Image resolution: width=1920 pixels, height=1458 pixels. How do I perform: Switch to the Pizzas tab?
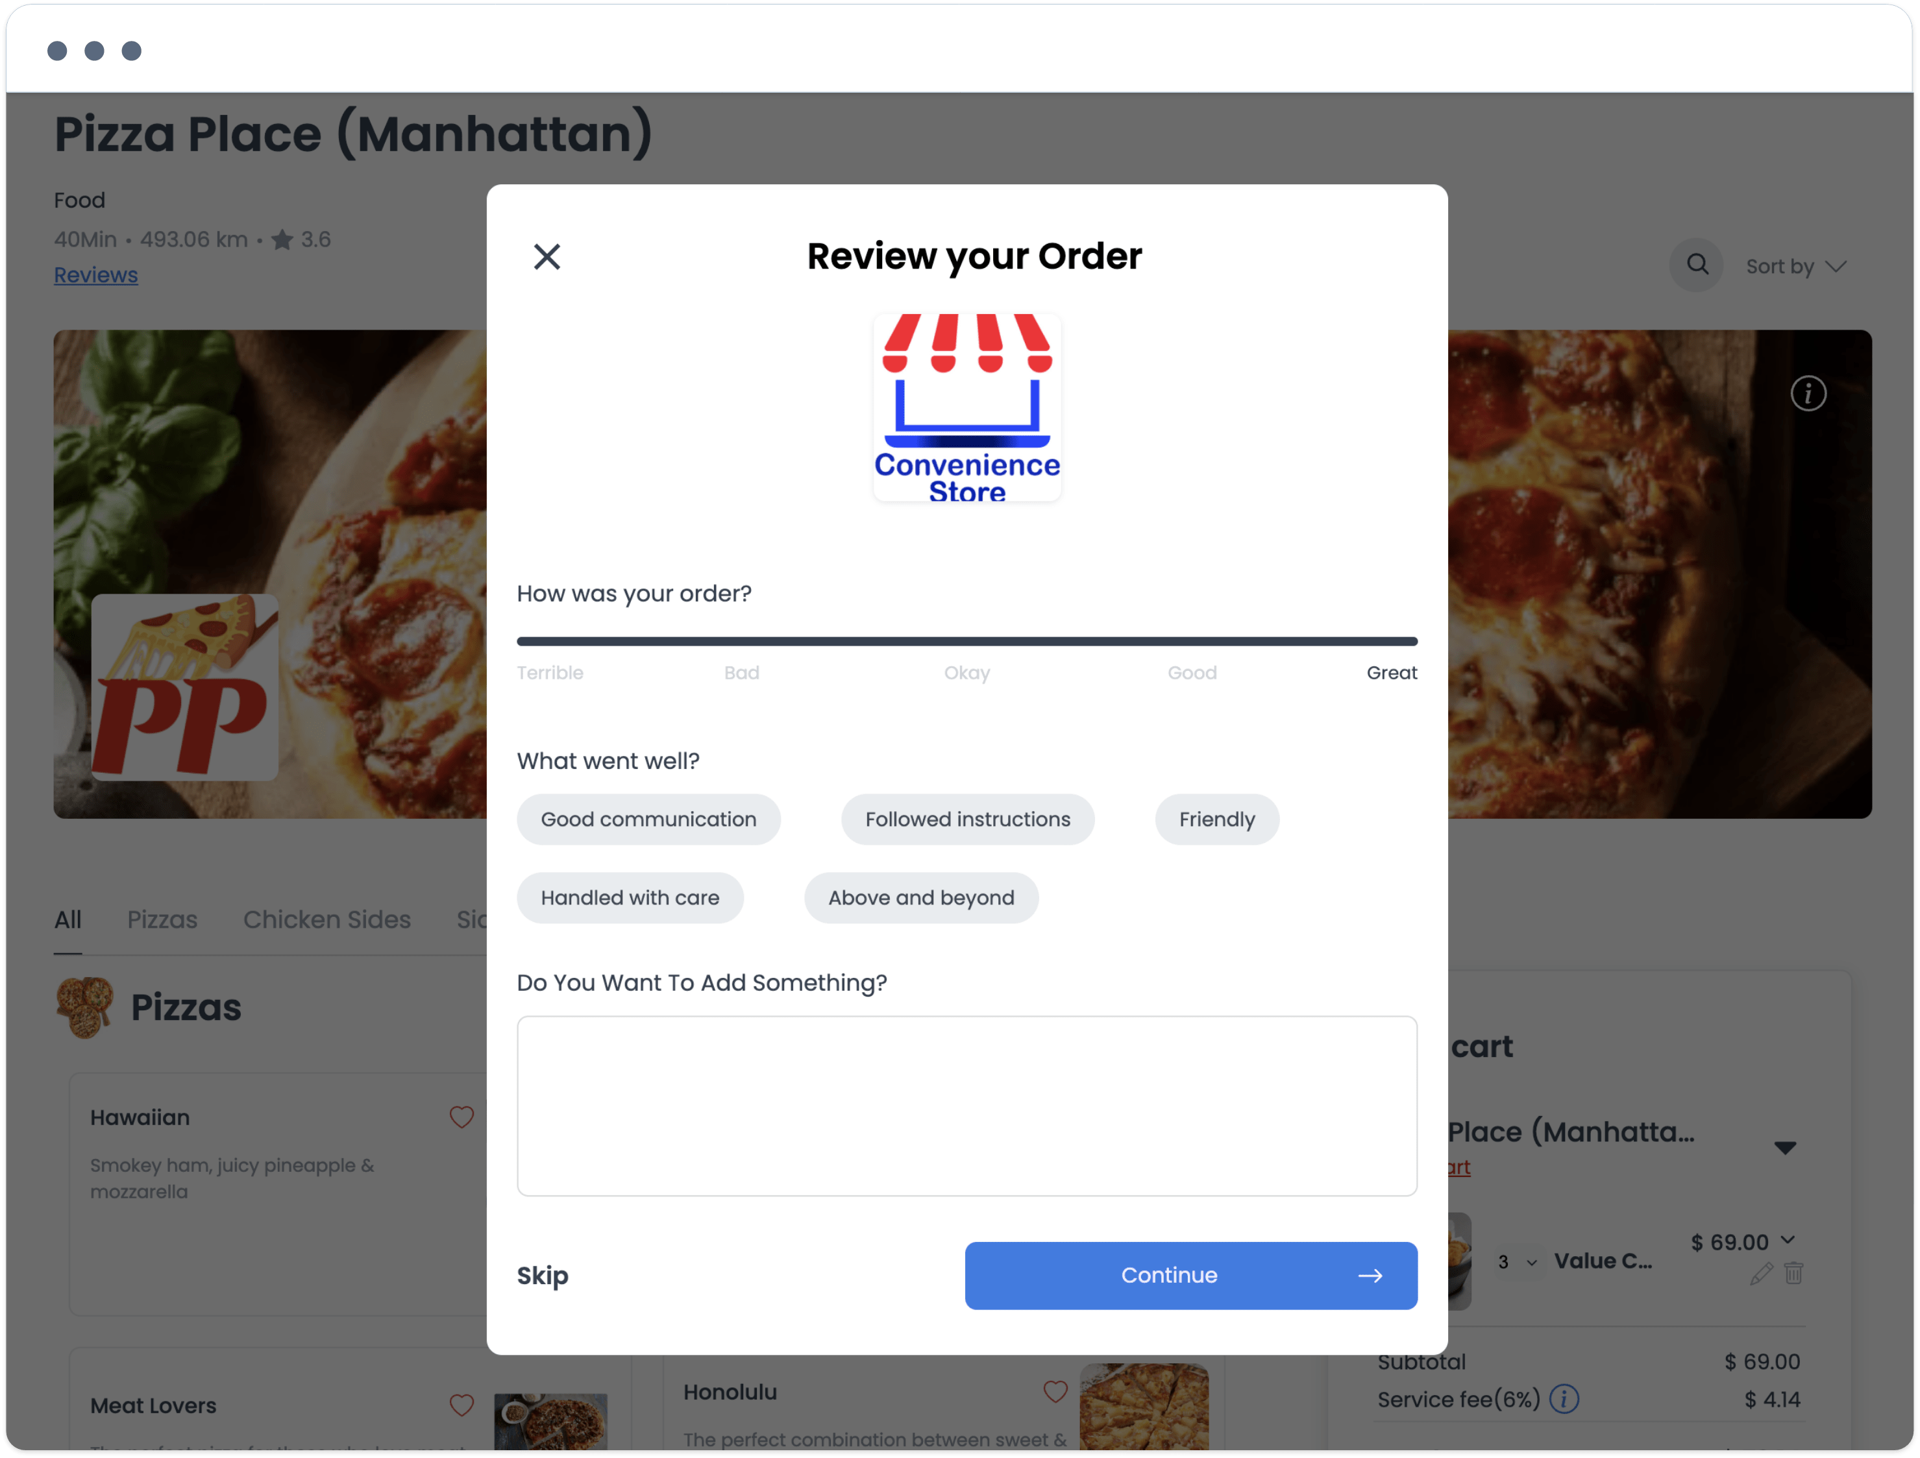[x=162, y=919]
